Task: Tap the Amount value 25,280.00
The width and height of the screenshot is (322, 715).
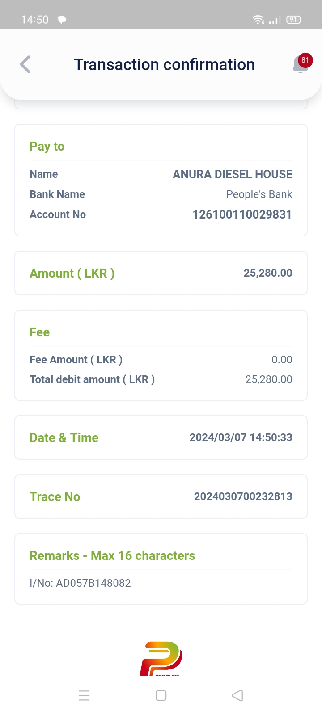Action: point(268,273)
